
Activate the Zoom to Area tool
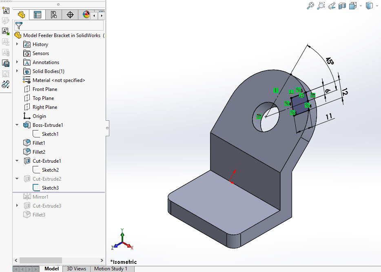point(321,6)
